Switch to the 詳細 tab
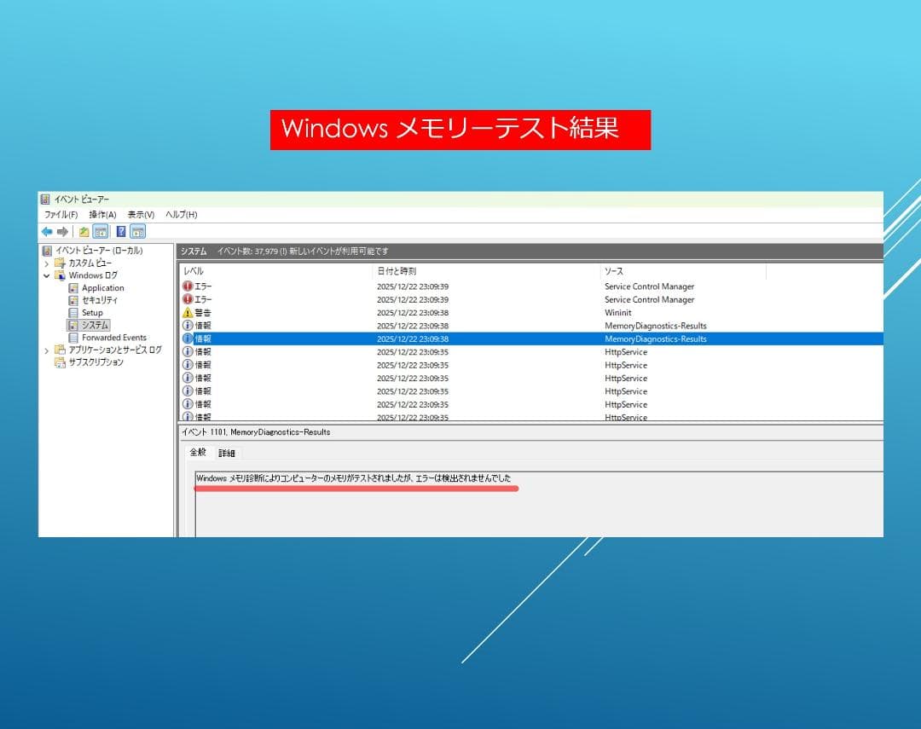The width and height of the screenshot is (921, 729). click(x=225, y=453)
